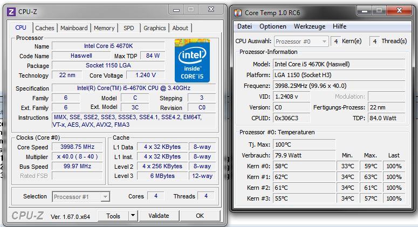Click the CPUID value 0x306C3

291,118
